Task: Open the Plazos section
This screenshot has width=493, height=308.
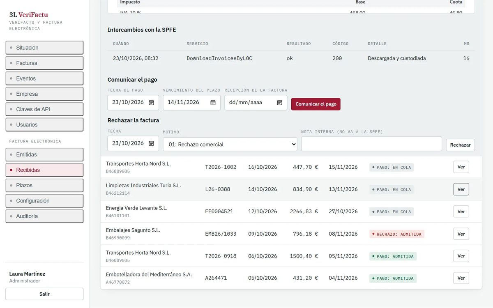Action: coord(44,185)
